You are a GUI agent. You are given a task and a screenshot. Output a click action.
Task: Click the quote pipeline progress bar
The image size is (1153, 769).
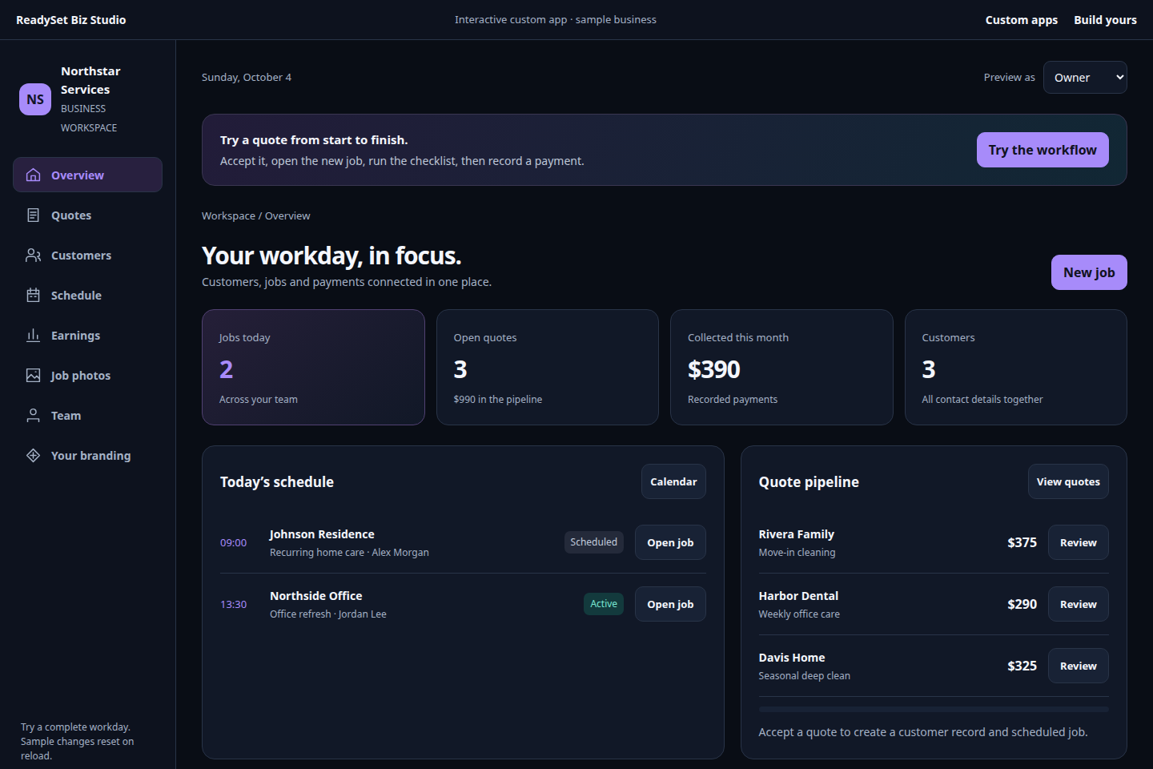coord(934,710)
